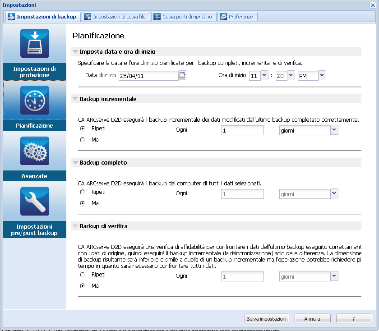This screenshot has width=379, height=331.
Task: Select Ripeti for Backup di verifica
Action: [82, 275]
